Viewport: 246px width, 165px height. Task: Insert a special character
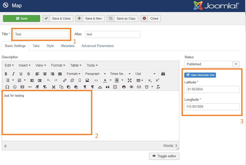coord(7,87)
